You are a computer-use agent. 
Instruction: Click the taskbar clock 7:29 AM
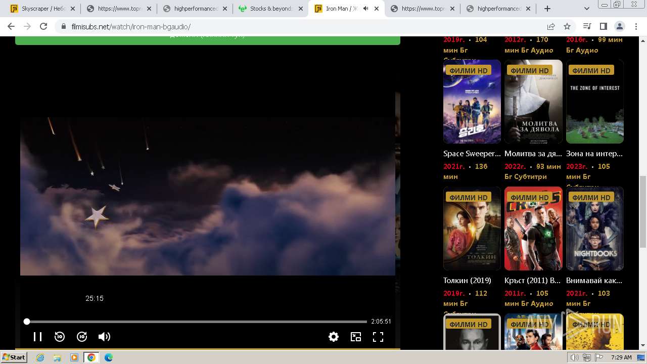click(x=621, y=357)
